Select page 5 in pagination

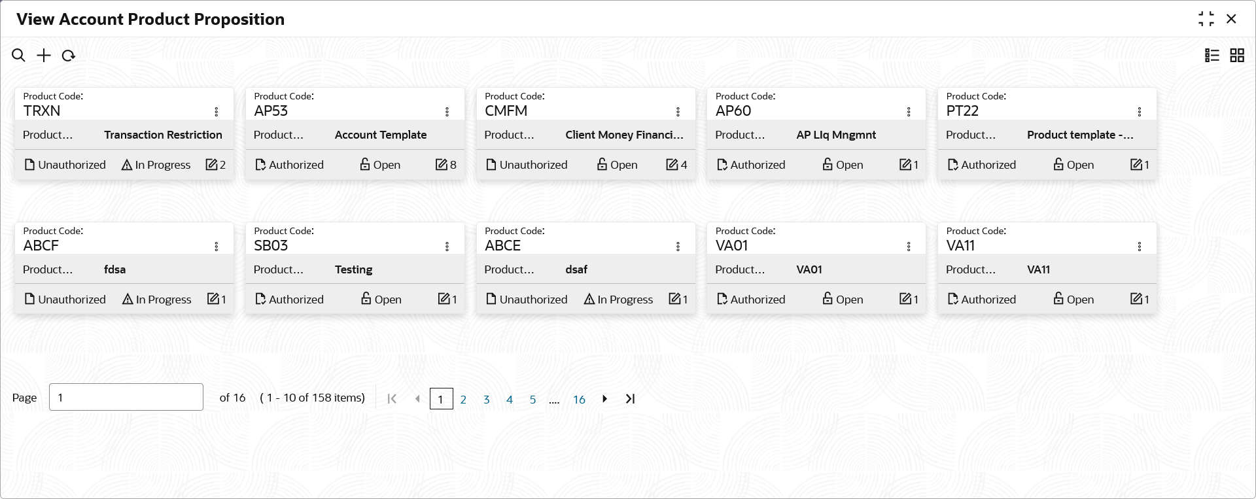click(x=532, y=400)
